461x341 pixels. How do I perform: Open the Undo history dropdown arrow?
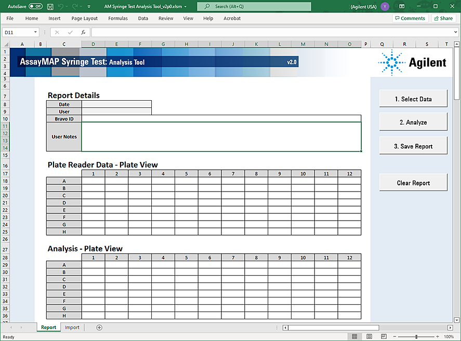pyautogui.click(x=67, y=6)
